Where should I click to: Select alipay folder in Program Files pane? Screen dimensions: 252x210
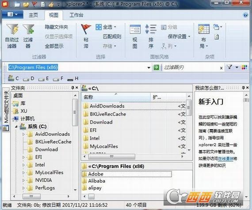pyautogui.click(x=95, y=188)
